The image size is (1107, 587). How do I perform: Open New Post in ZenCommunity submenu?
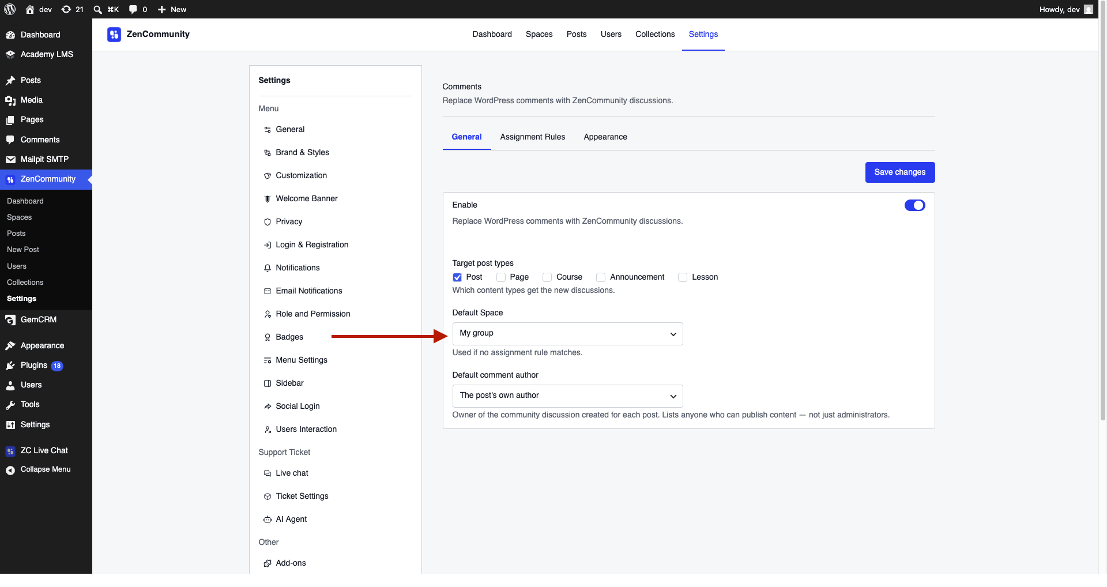(x=23, y=250)
